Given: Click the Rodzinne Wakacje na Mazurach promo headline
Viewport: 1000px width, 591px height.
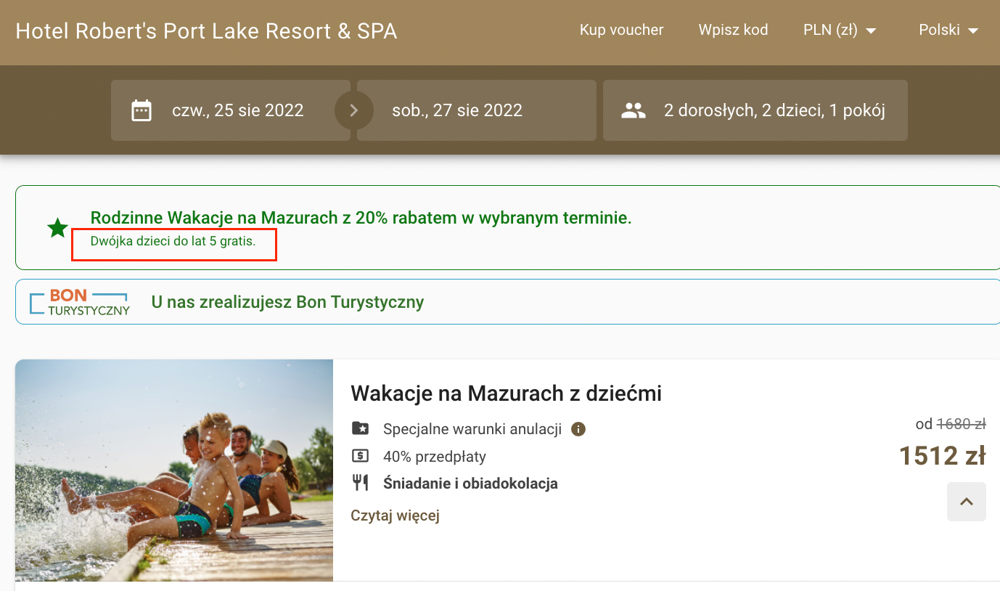Looking at the screenshot, I should [361, 218].
